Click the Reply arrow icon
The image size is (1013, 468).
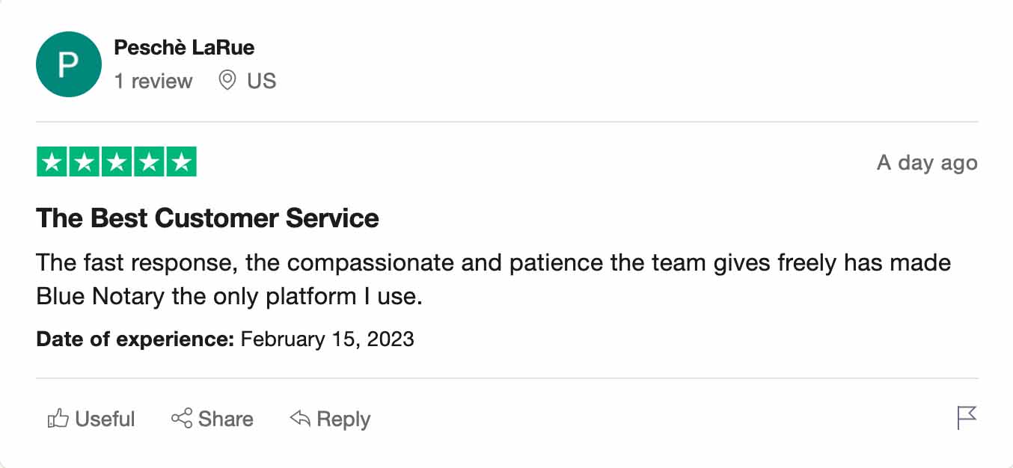pyautogui.click(x=300, y=419)
